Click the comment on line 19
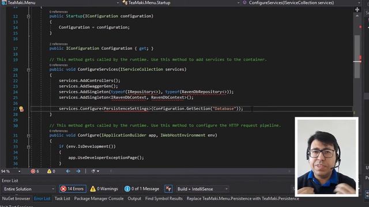The image size is (369, 207). 158,60
